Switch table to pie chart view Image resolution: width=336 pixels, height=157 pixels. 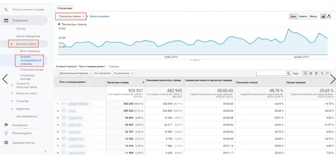tap(310, 73)
